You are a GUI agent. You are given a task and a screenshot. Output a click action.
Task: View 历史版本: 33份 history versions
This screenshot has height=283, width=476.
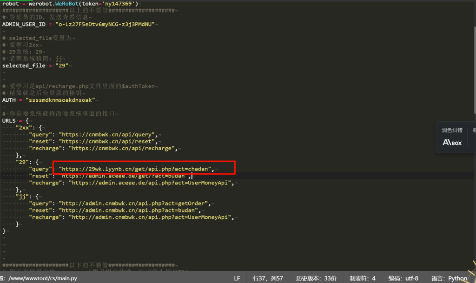(x=316, y=278)
